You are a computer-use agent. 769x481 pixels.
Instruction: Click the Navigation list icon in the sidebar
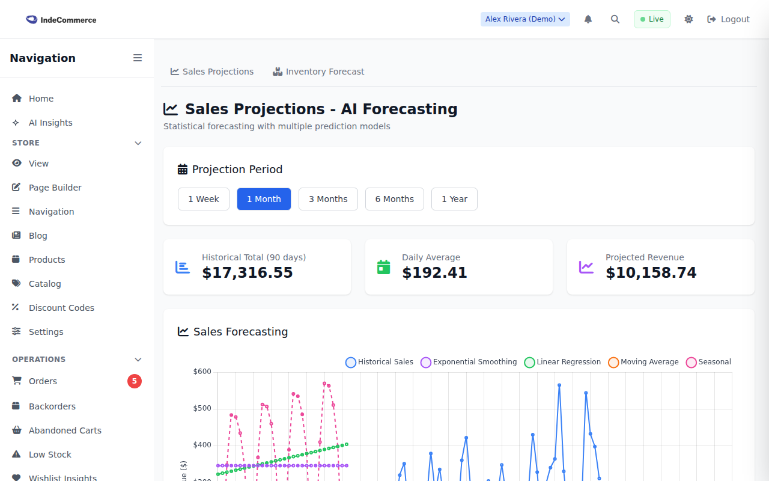click(x=16, y=212)
